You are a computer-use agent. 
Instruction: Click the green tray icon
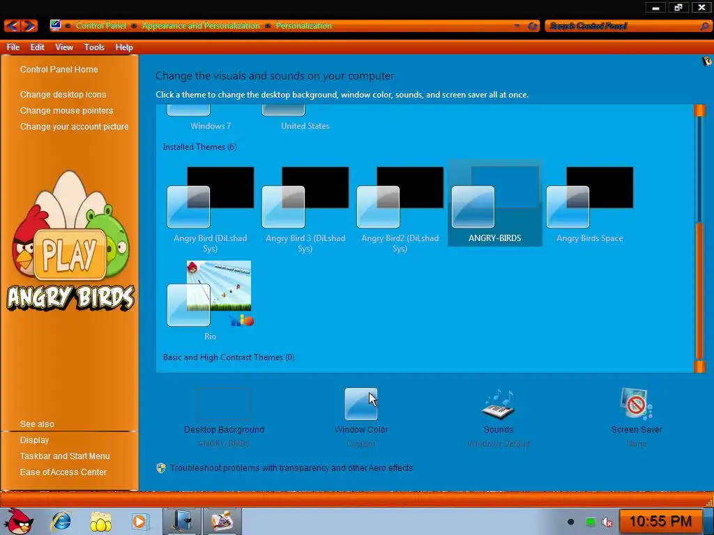point(590,522)
